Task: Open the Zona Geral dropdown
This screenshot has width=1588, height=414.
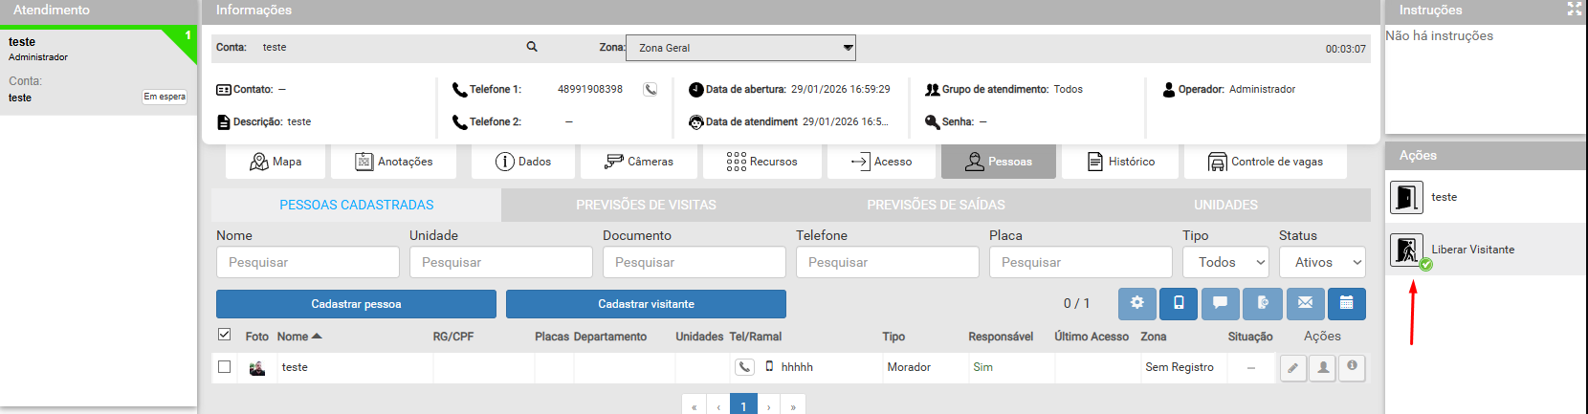Action: pos(740,48)
